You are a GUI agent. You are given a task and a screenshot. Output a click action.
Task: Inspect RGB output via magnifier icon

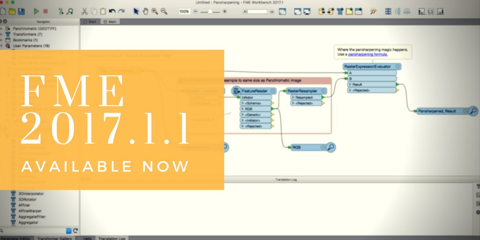click(330, 148)
